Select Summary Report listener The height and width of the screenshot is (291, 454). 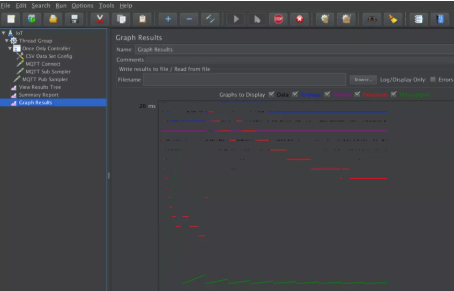click(x=39, y=95)
